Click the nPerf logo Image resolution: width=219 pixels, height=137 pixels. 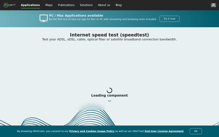[x=10, y=5]
